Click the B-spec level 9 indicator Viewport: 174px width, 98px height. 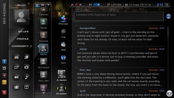96,5
